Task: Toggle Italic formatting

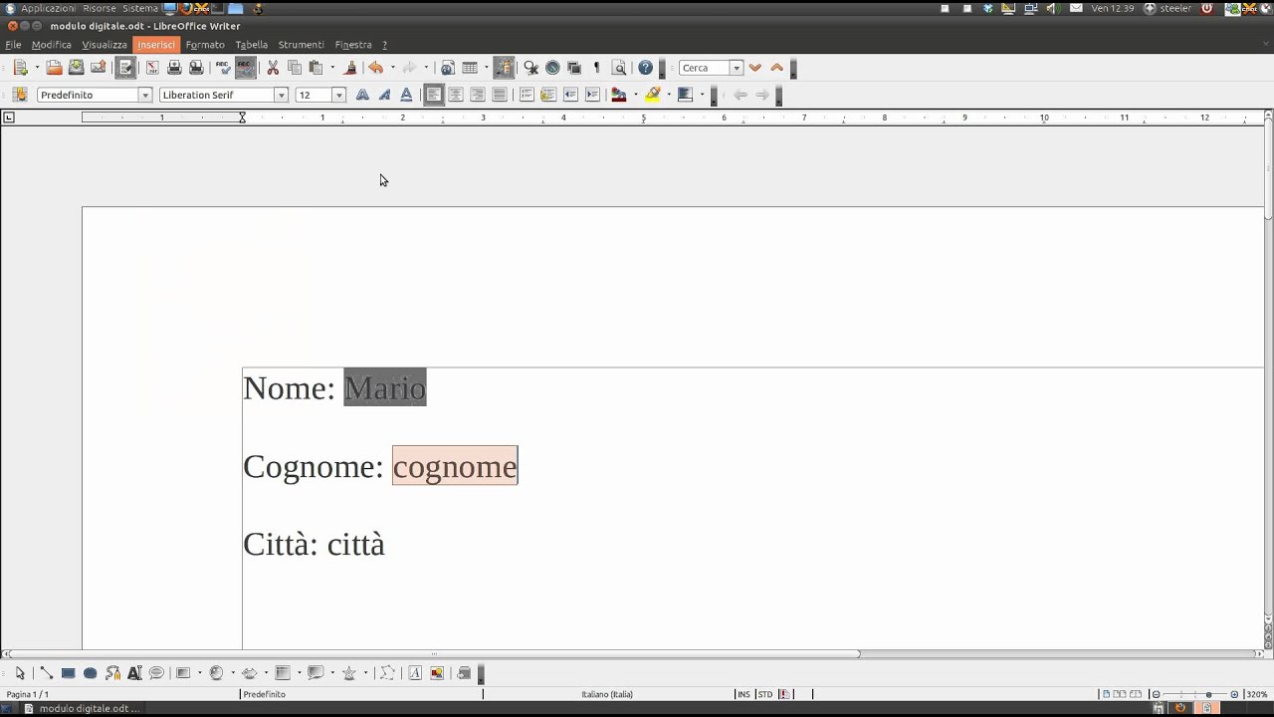Action: [384, 95]
